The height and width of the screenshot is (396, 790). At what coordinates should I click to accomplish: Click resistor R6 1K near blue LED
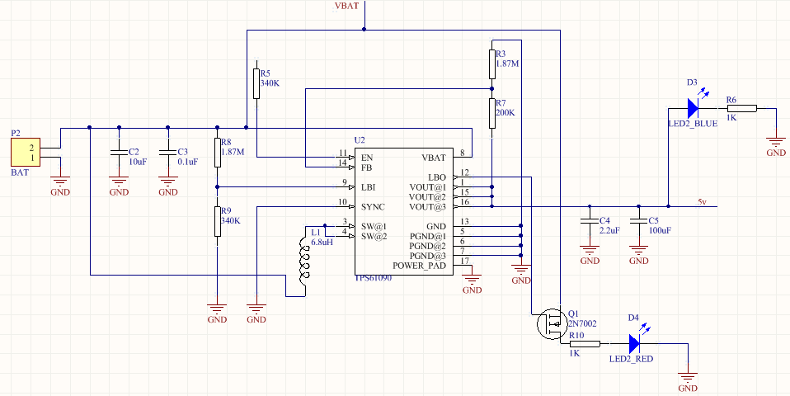[x=741, y=107]
